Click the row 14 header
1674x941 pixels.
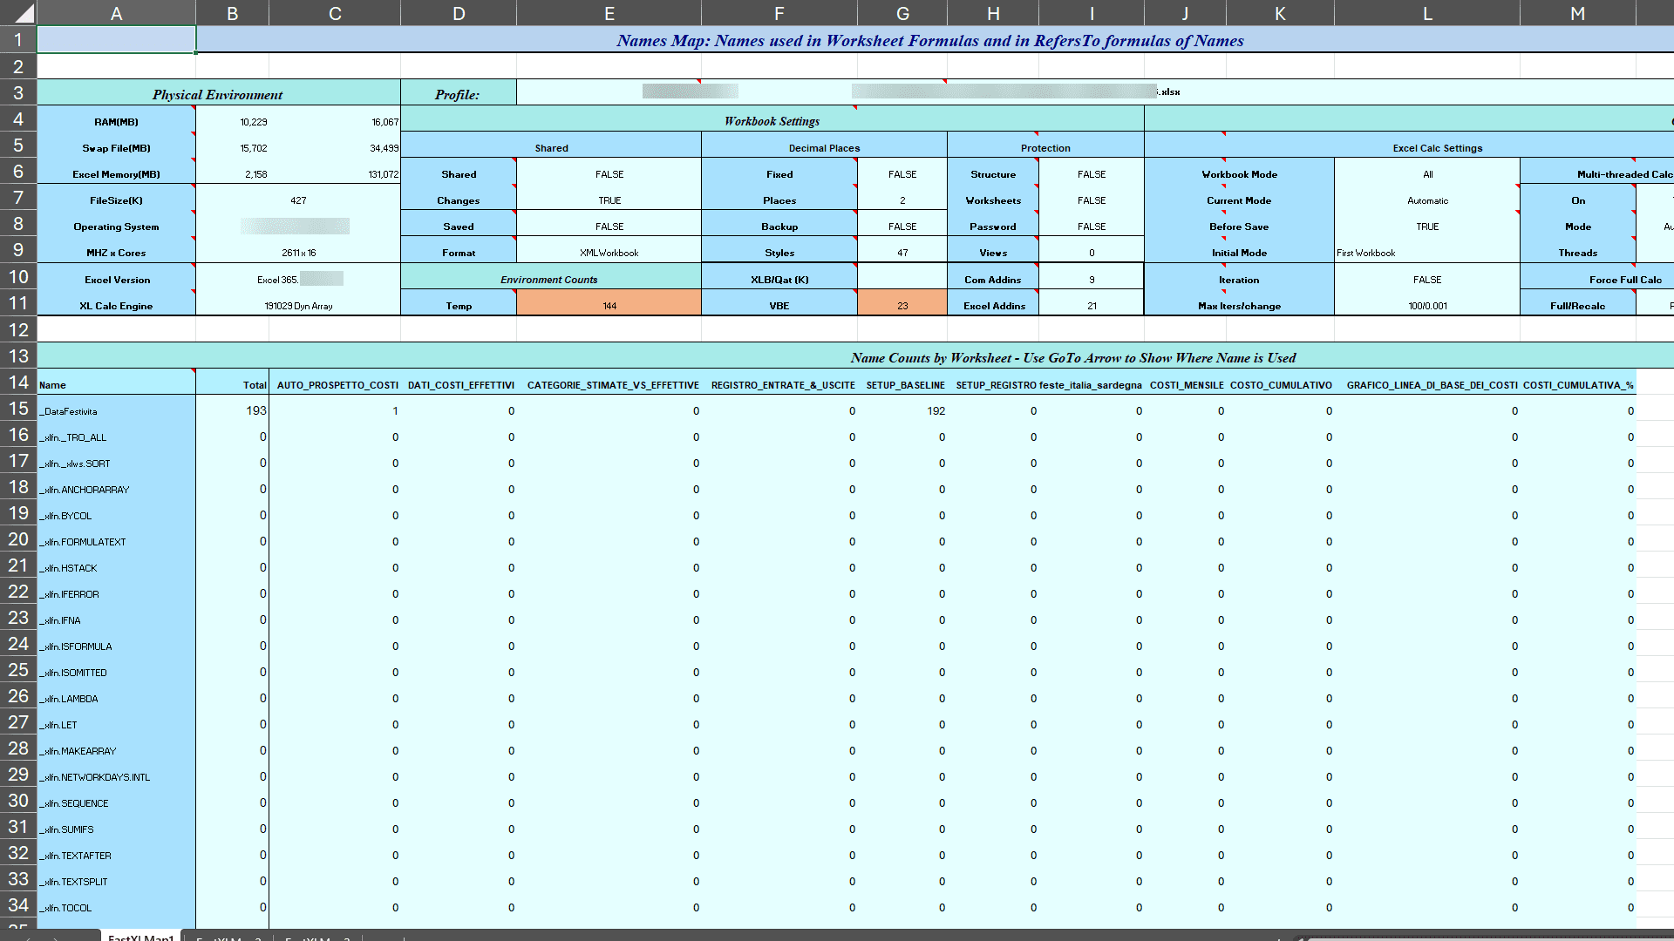coord(17,382)
